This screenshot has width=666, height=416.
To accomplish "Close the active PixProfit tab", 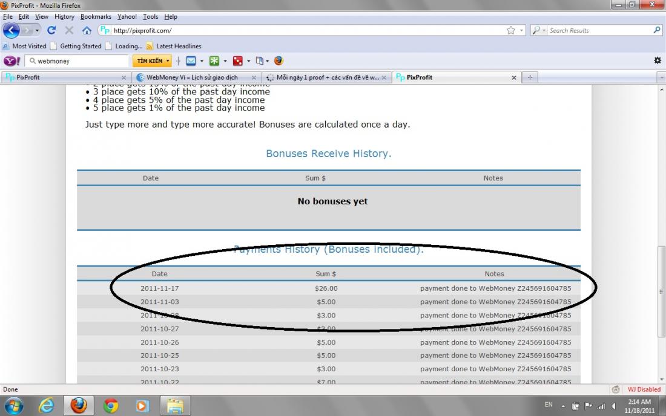I will (x=513, y=77).
